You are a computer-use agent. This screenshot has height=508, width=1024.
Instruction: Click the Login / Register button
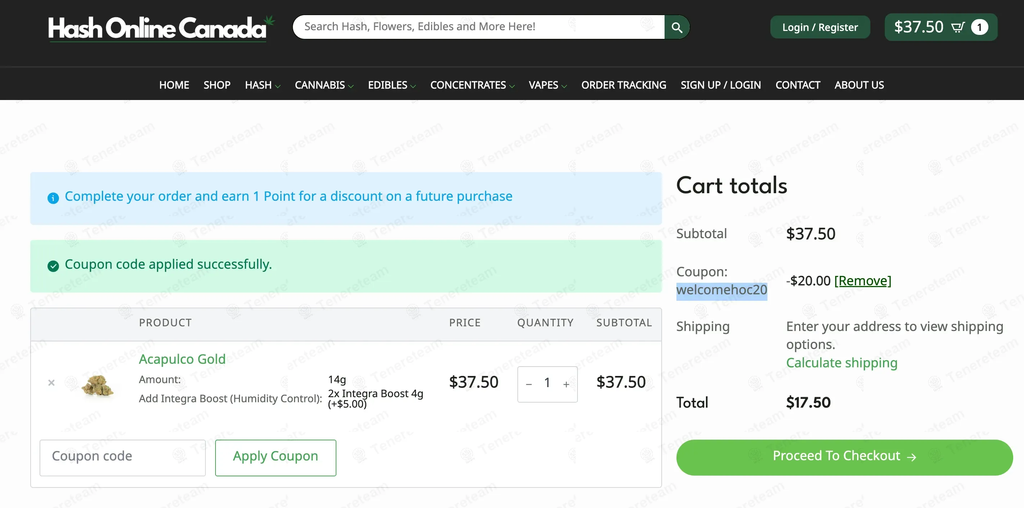[820, 27]
